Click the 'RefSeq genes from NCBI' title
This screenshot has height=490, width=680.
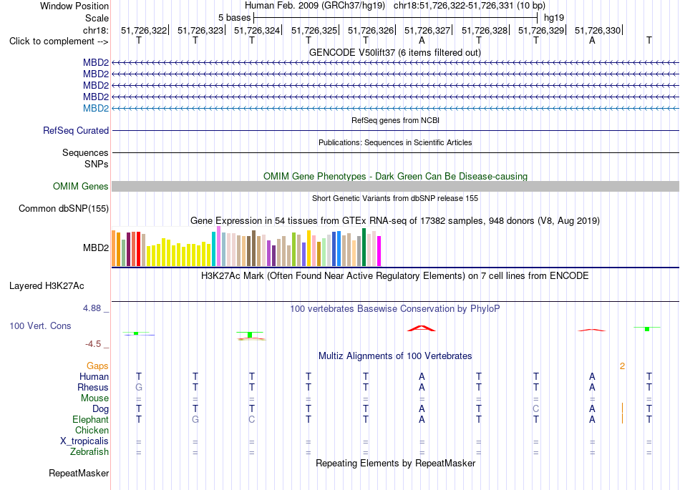(x=396, y=120)
